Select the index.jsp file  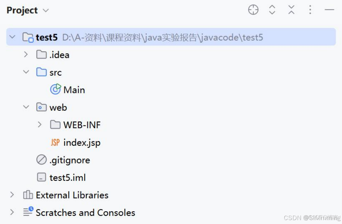click(82, 142)
